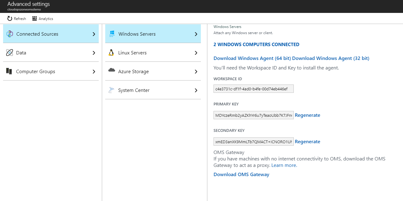Click the Windows Servers heading in details pane
This screenshot has height=201, width=403.
(x=227, y=27)
